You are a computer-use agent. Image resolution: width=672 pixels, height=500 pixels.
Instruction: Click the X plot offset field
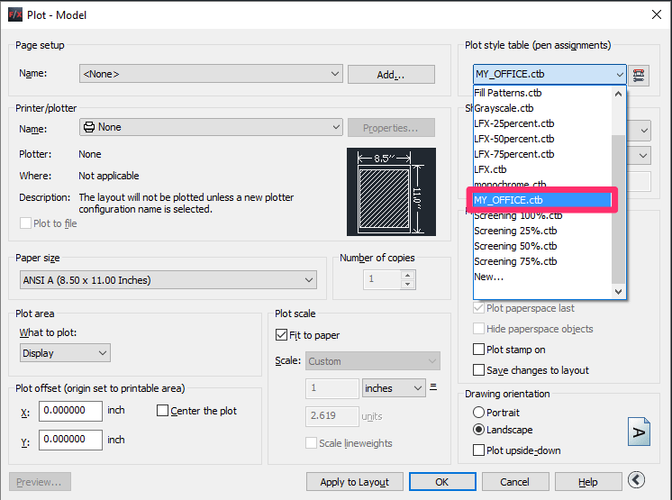[x=70, y=411]
